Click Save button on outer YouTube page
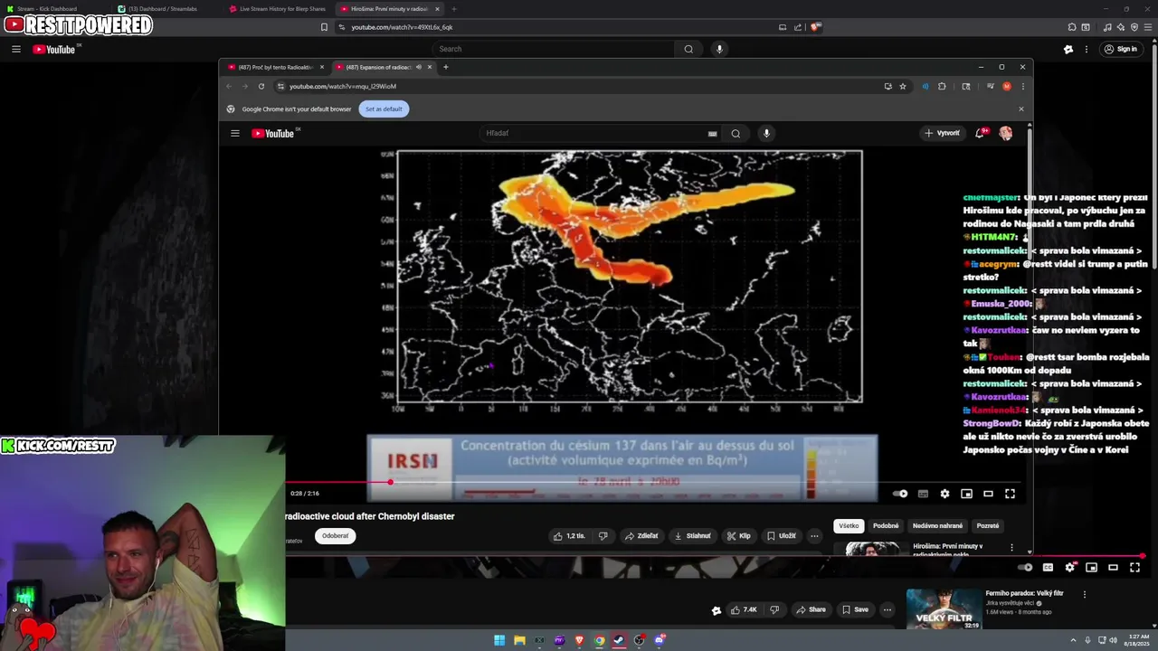This screenshot has height=651, width=1158. click(855, 609)
